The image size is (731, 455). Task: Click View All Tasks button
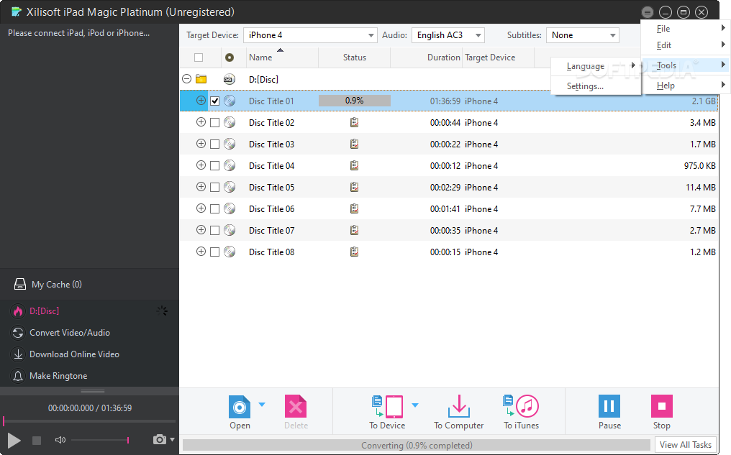tap(685, 445)
